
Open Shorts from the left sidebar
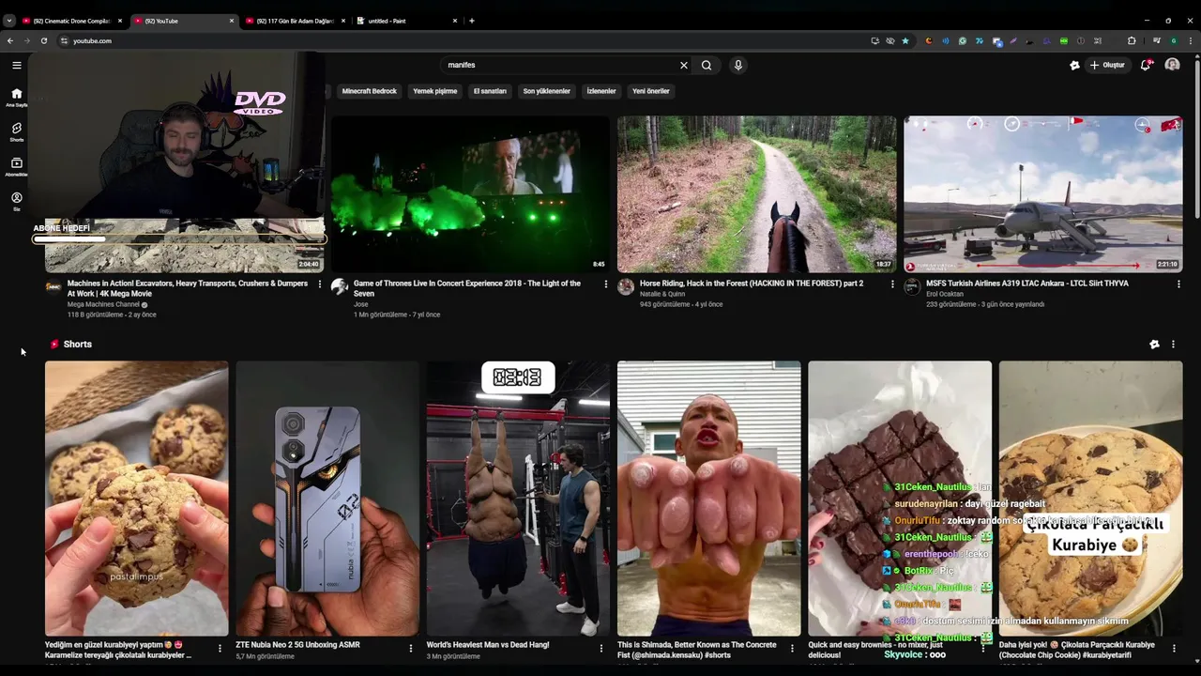point(16,131)
